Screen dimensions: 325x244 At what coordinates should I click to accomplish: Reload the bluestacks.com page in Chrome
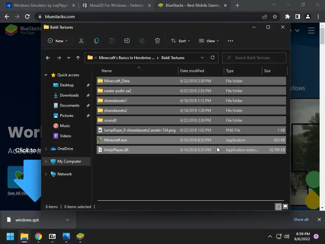pyautogui.click(x=27, y=17)
